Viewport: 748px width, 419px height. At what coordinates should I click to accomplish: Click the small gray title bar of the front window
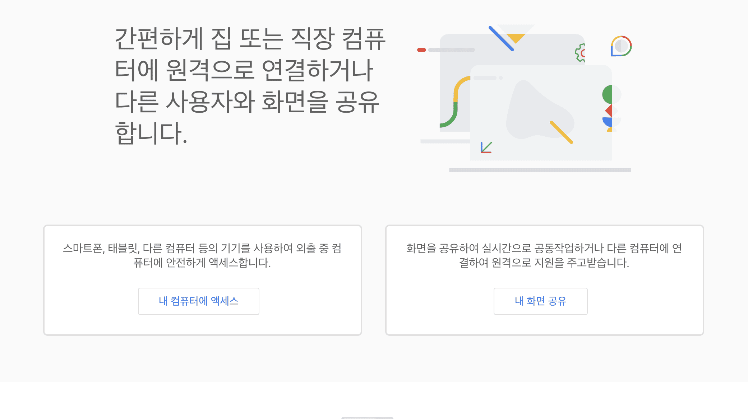(485, 78)
